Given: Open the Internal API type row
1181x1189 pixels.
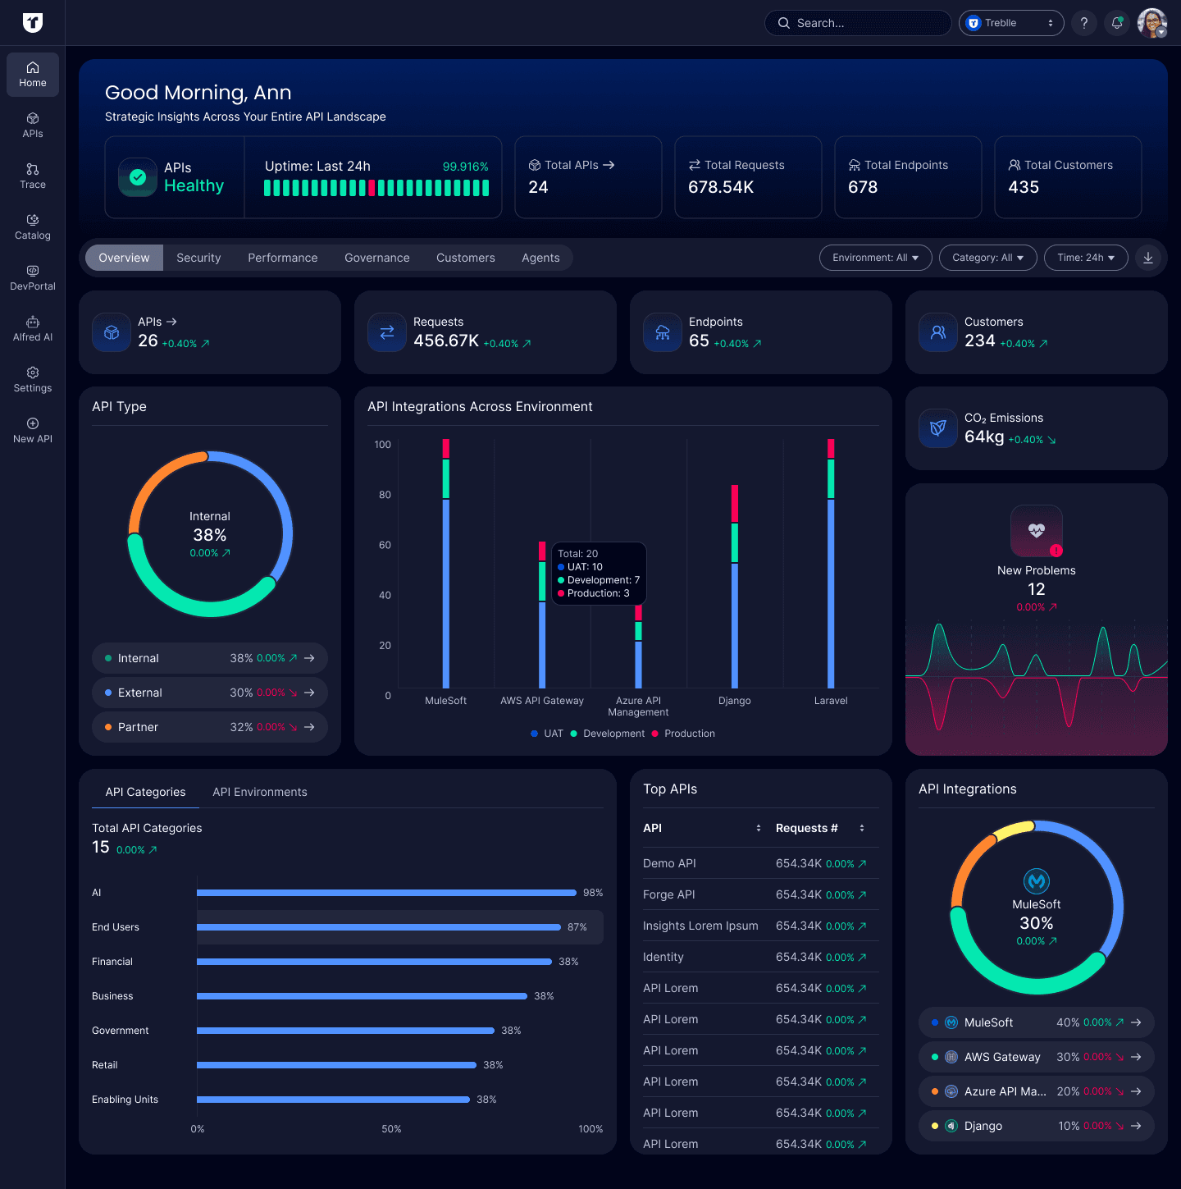Looking at the screenshot, I should coord(210,658).
